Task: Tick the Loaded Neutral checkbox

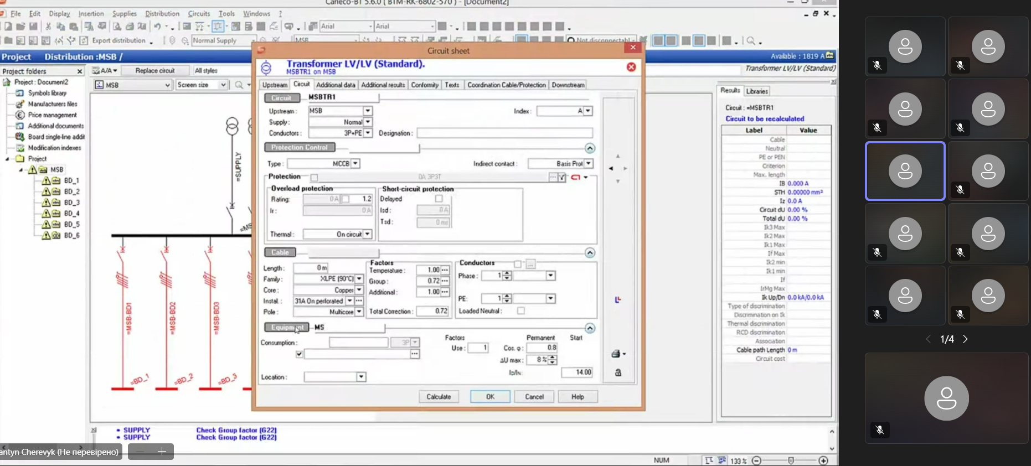Action: click(520, 311)
